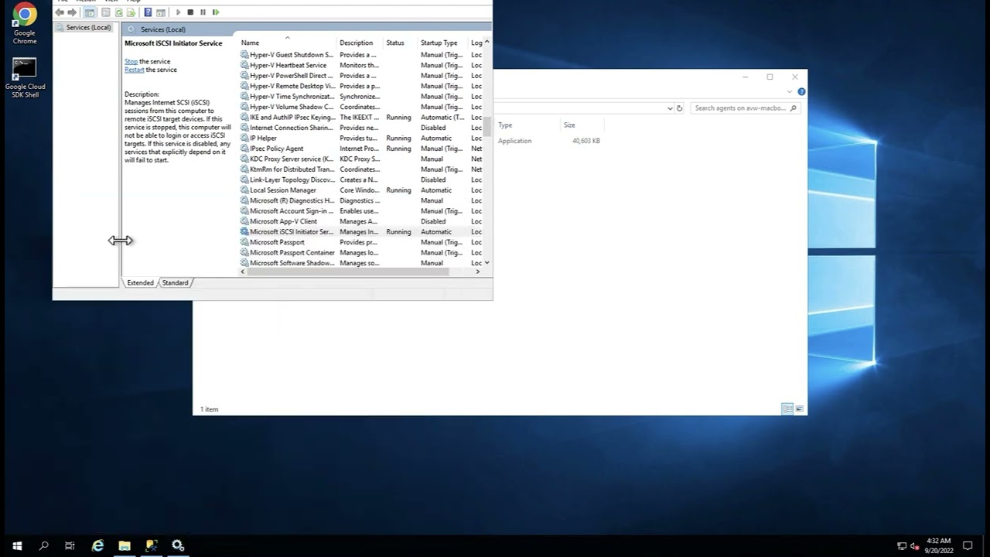Switch Explorer to large icons view
The width and height of the screenshot is (990, 557).
[799, 408]
